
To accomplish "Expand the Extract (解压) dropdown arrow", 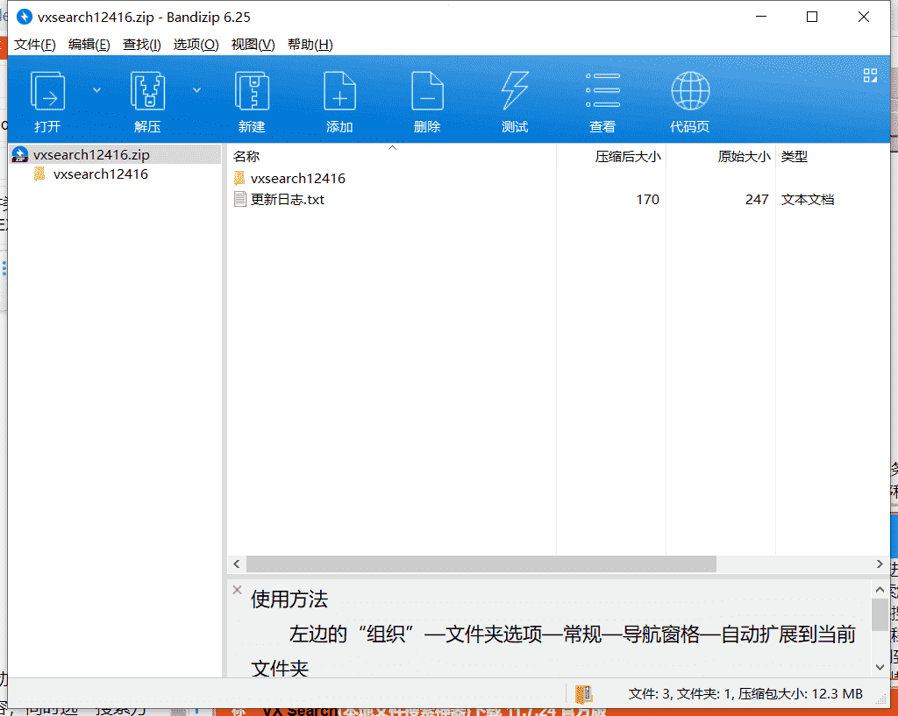I will pyautogui.click(x=196, y=90).
